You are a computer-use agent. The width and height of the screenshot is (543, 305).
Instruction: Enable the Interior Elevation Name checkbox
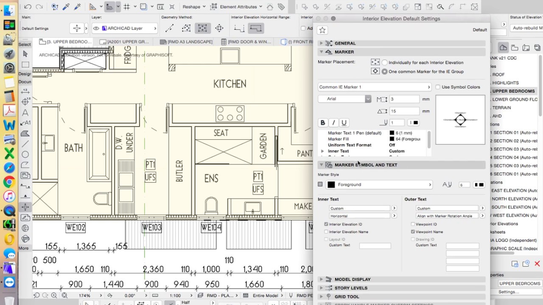[x=326, y=232]
